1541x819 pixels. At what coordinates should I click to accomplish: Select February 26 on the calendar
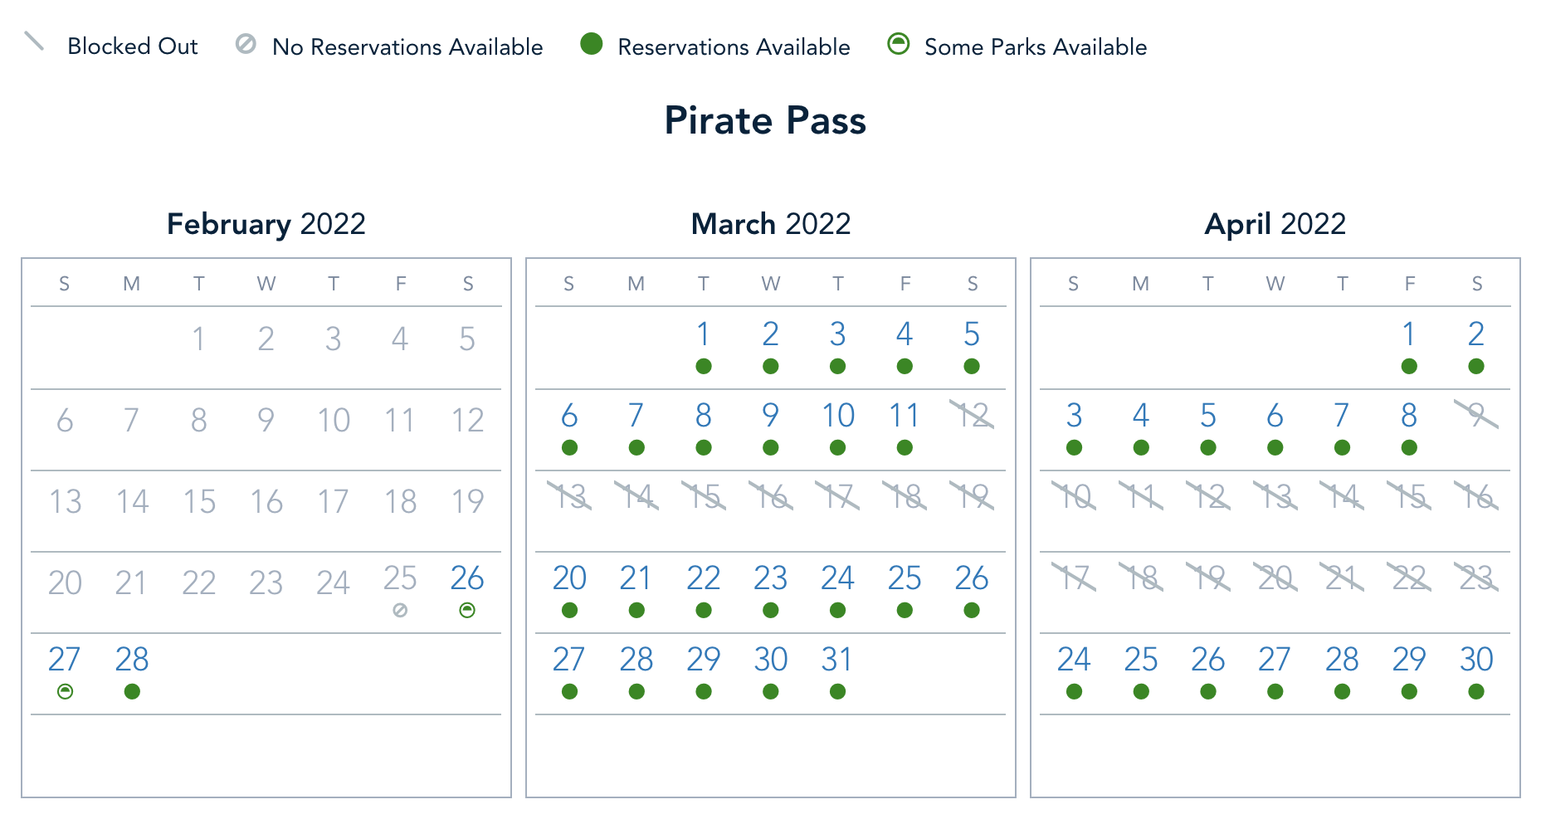467,578
